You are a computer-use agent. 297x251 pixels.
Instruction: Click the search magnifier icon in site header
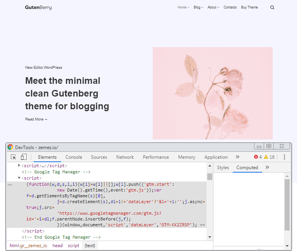click(272, 7)
